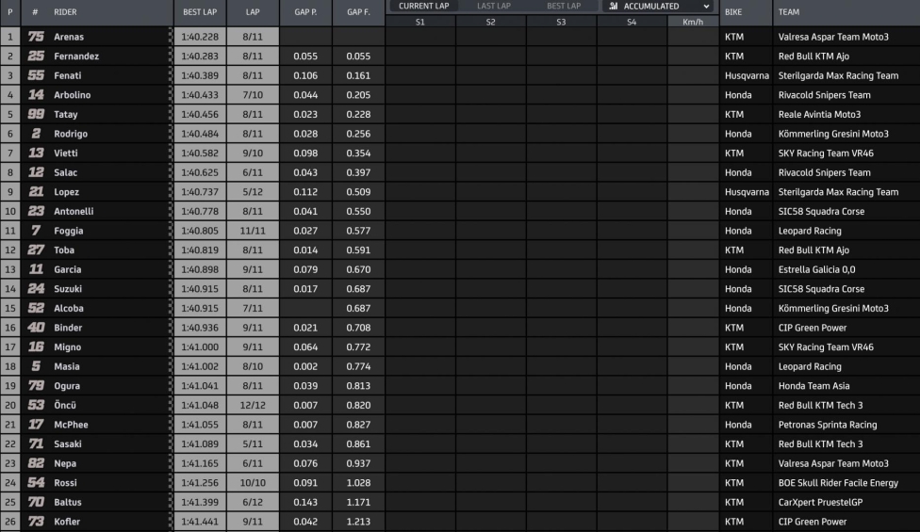Click the Rider column header

65,12
